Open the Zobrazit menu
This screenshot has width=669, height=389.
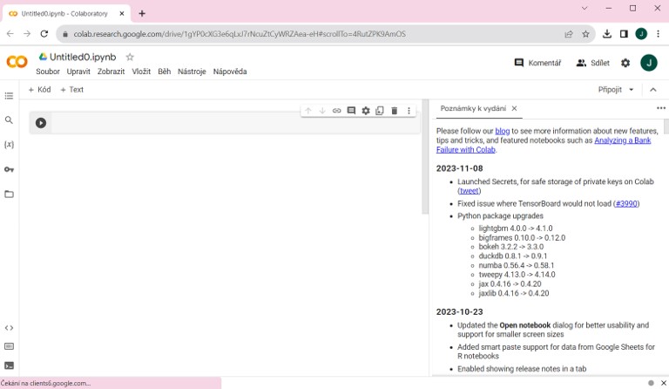(111, 72)
